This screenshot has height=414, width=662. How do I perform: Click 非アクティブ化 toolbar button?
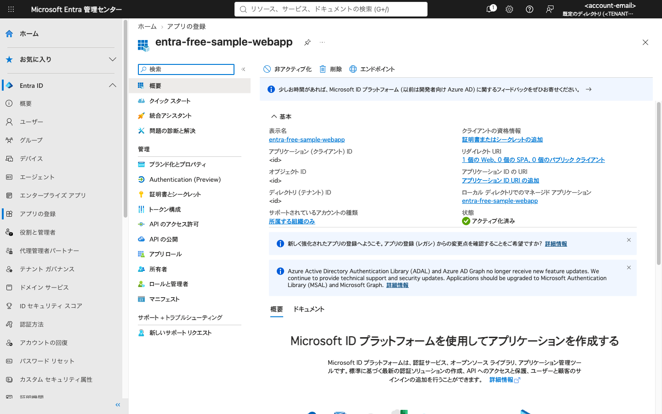pos(287,69)
